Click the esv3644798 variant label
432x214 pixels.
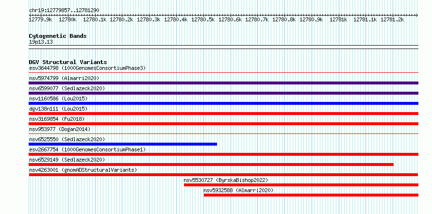[x=87, y=68]
